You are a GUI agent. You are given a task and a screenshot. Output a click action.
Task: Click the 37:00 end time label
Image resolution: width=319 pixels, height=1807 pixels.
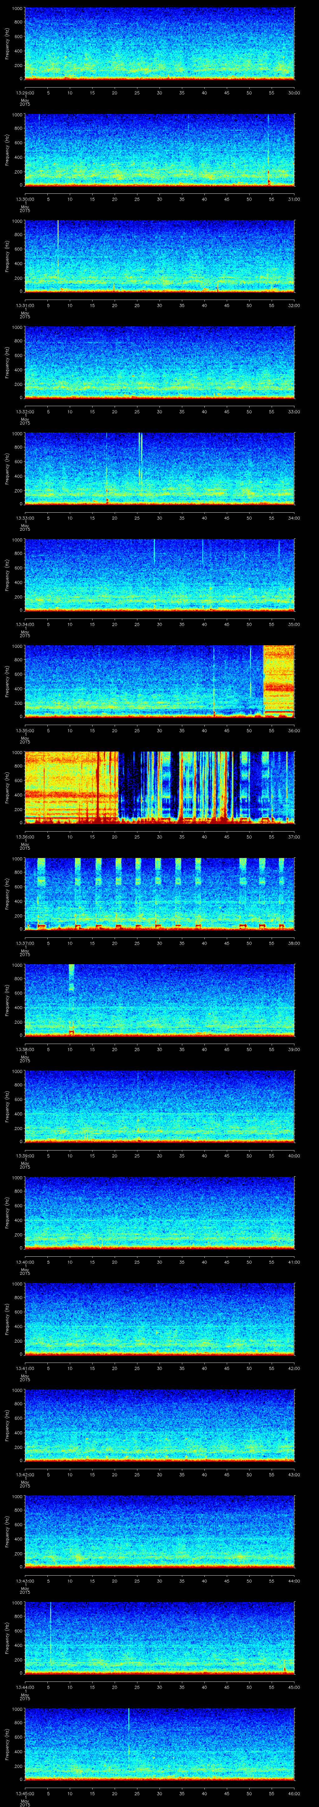294,836
